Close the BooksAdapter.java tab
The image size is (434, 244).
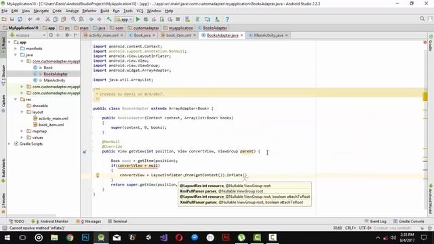[x=241, y=35]
